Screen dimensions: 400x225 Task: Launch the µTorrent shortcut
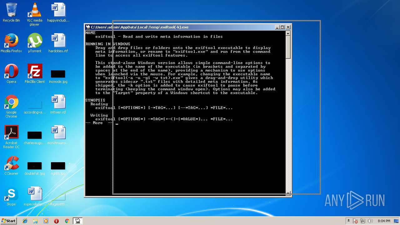click(34, 43)
